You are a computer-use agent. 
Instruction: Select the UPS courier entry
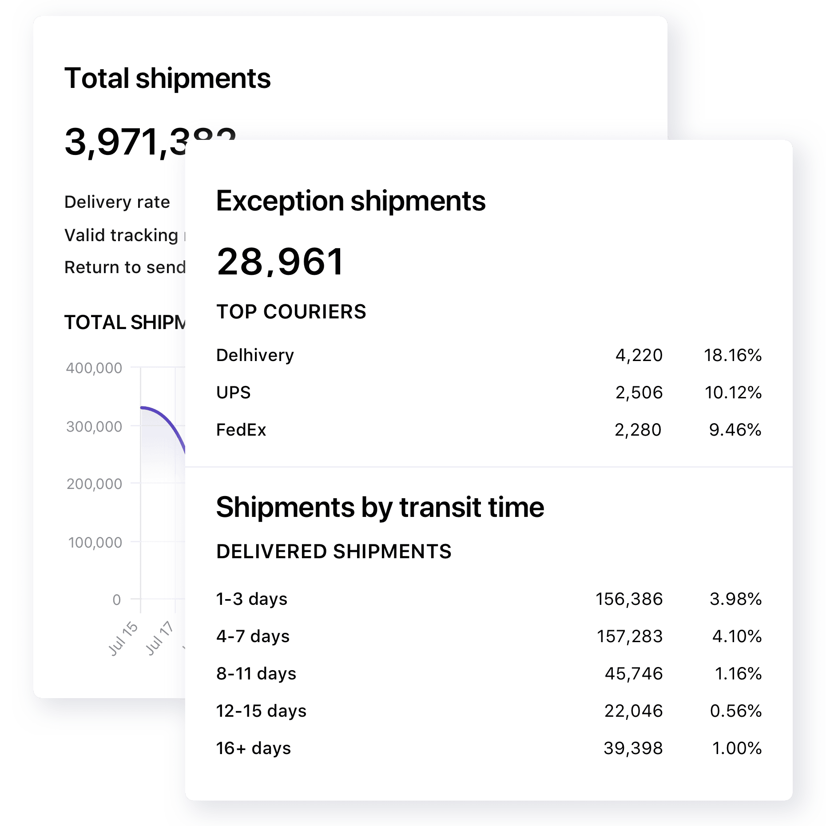233,392
